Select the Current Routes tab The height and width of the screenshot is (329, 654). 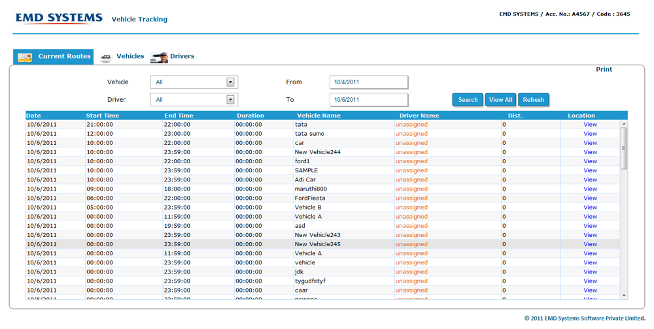coord(64,57)
